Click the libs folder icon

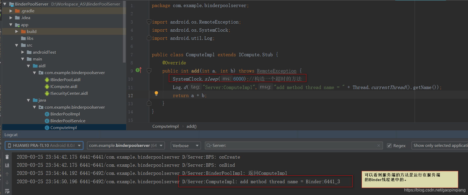(23, 38)
